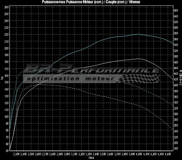Viewport: 182px width, 160px height.
Task: Click the 3,000 tick on the rpm axis
Action: tap(67, 154)
